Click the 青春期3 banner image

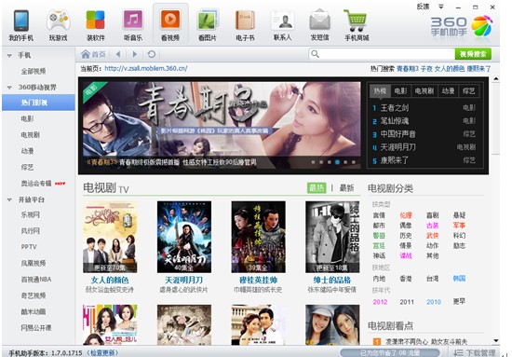pyautogui.click(x=222, y=125)
